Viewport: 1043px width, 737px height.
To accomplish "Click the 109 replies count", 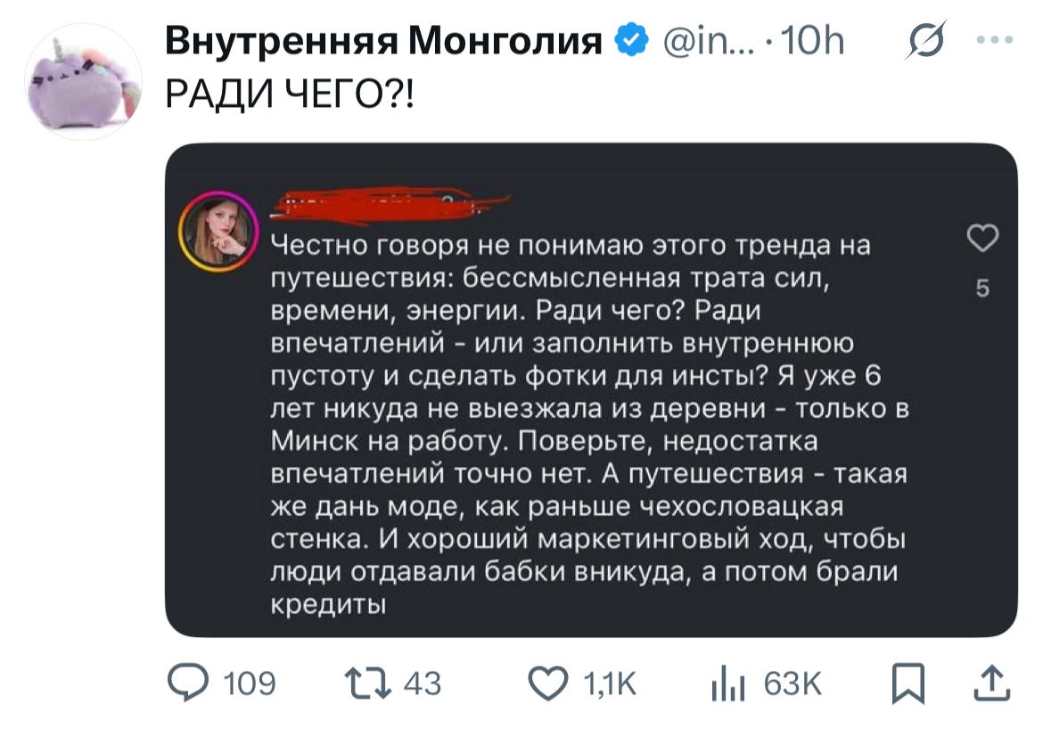I will coord(249,684).
